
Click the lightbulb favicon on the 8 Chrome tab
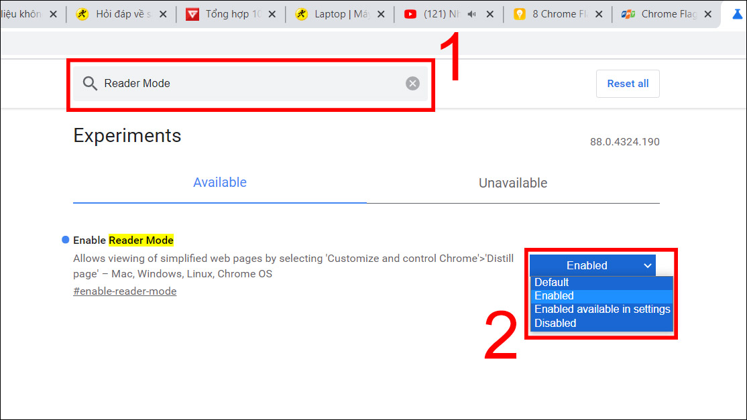(x=520, y=13)
